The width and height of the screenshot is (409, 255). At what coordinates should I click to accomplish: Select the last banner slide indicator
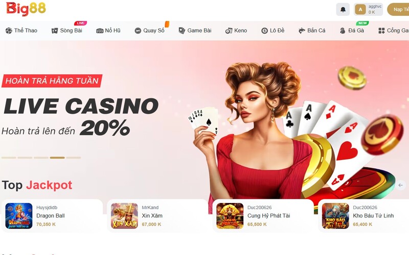[x=74, y=158]
